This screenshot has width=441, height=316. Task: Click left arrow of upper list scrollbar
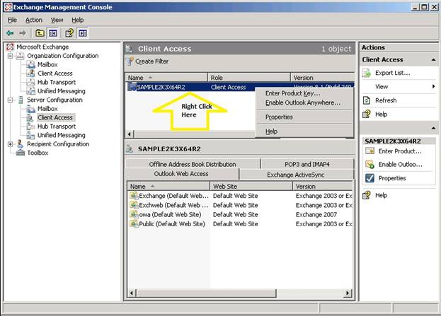130,134
